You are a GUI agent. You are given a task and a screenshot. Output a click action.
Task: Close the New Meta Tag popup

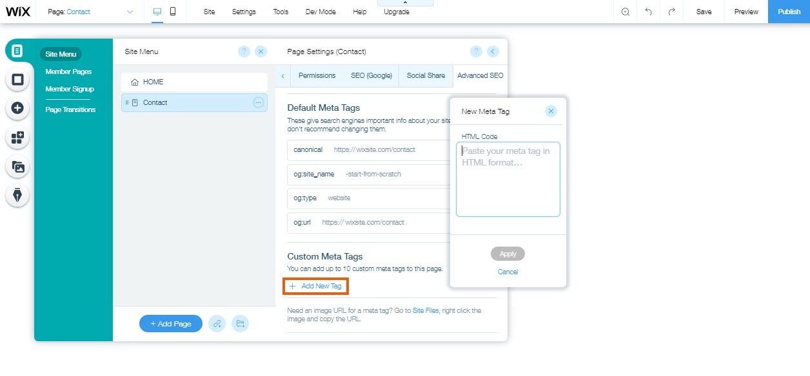(x=551, y=111)
